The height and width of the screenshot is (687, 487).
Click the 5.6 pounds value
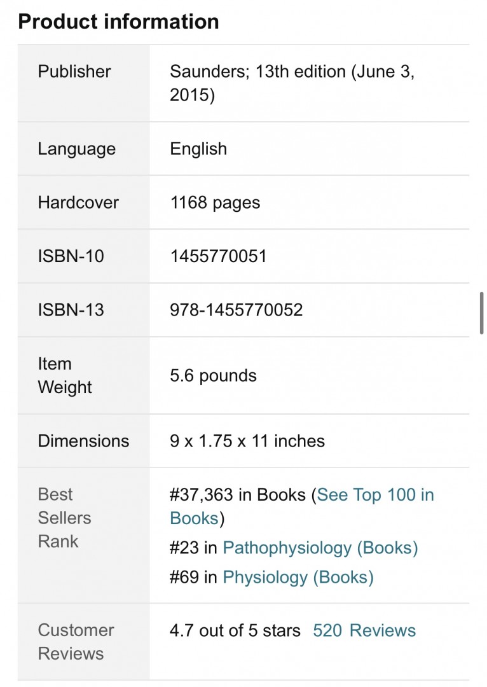coord(213,376)
